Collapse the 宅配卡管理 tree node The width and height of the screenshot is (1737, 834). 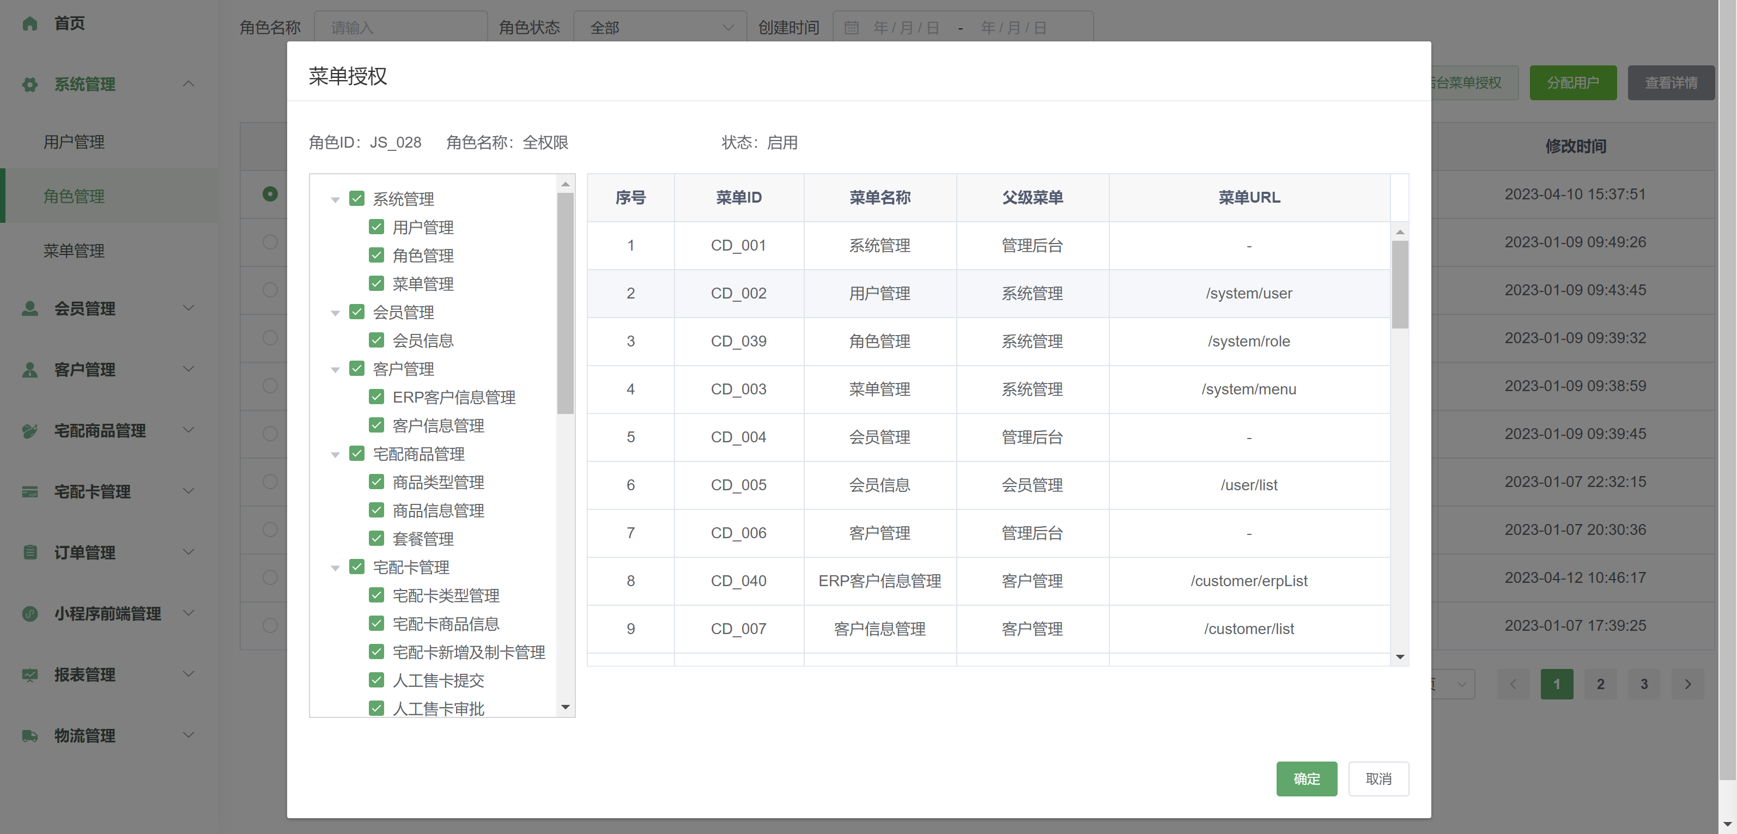click(x=335, y=568)
